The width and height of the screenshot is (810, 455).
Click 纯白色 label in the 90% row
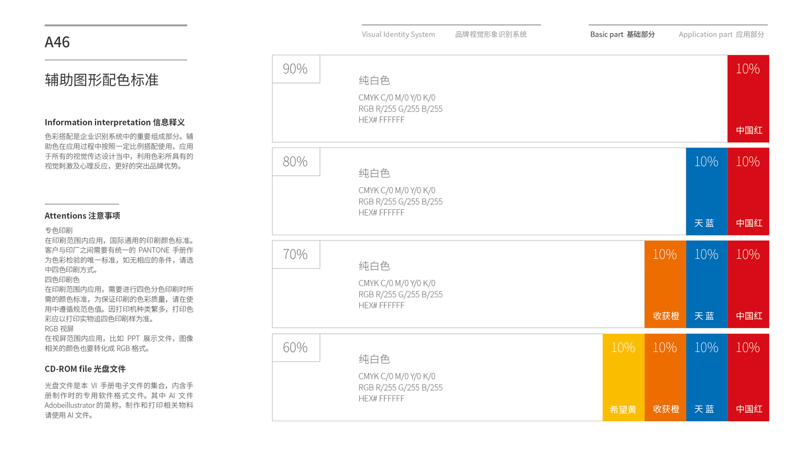[374, 81]
